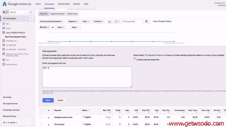Open the All campaigns dropdown arrow

pyautogui.click(x=31, y=18)
